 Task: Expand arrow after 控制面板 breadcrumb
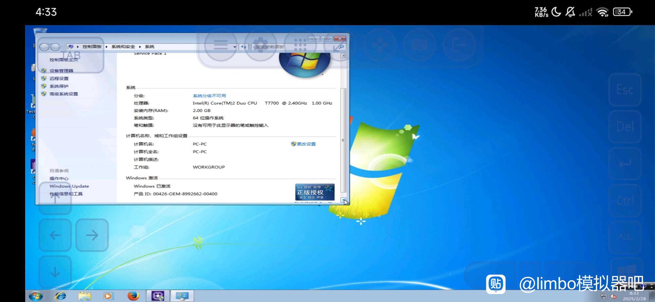[x=106, y=47]
